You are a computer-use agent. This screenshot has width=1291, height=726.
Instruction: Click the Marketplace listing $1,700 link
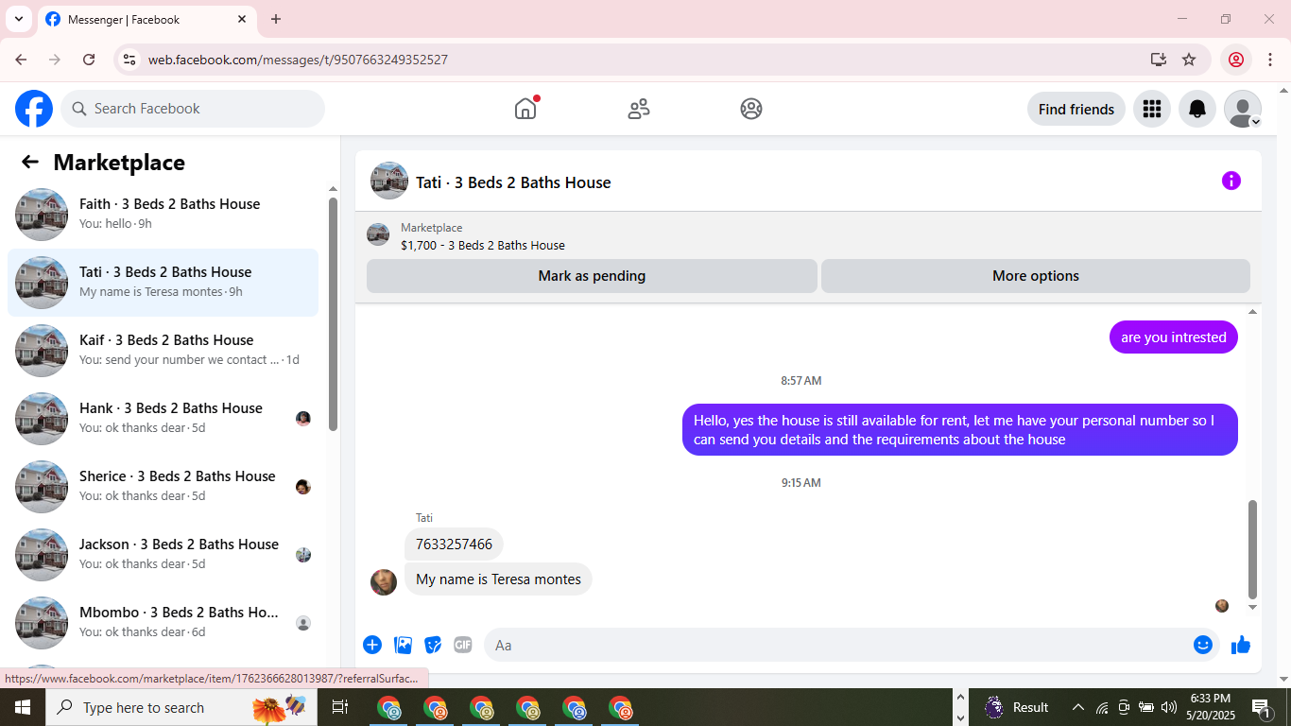click(483, 245)
